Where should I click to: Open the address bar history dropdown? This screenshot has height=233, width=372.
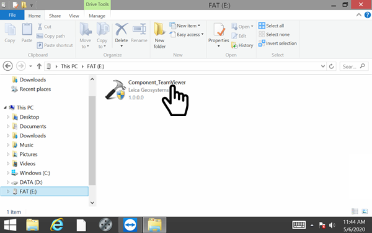pos(322,66)
